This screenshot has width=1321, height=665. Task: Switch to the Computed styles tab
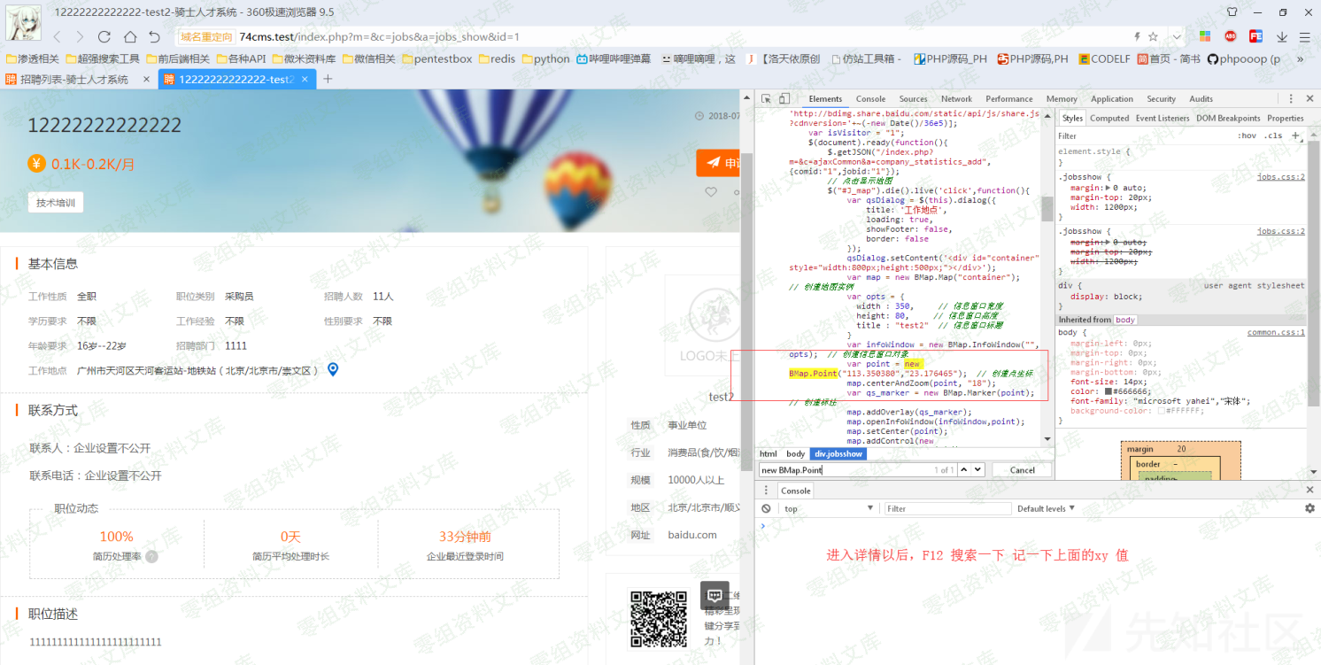point(1109,118)
